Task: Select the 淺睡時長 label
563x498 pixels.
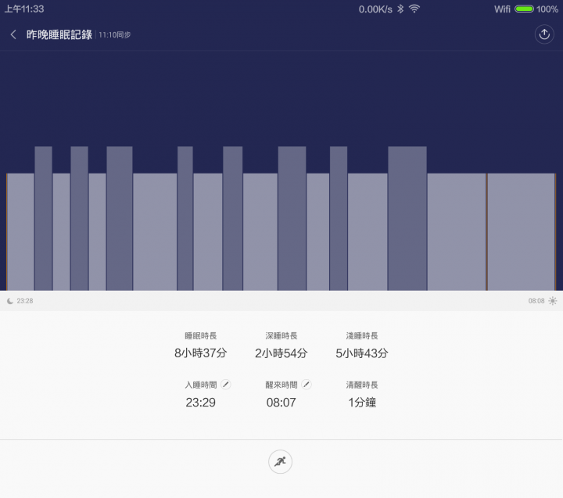Action: pos(362,336)
